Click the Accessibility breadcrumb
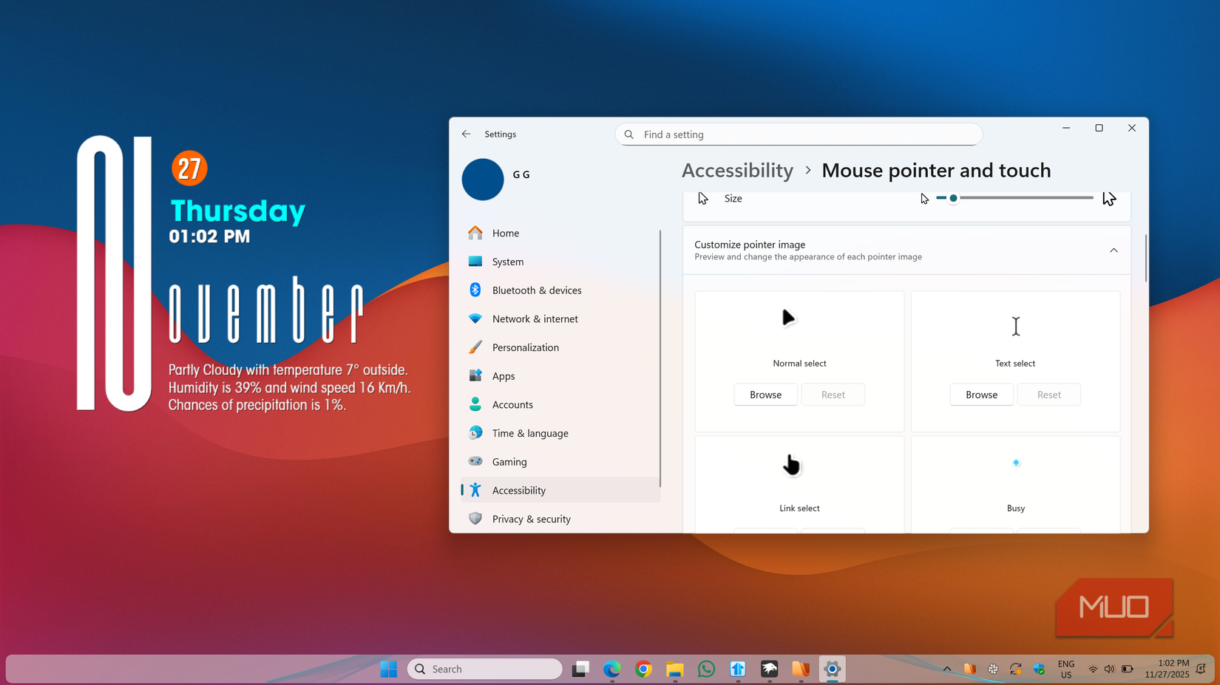Screen dimensions: 1220x685 point(737,170)
